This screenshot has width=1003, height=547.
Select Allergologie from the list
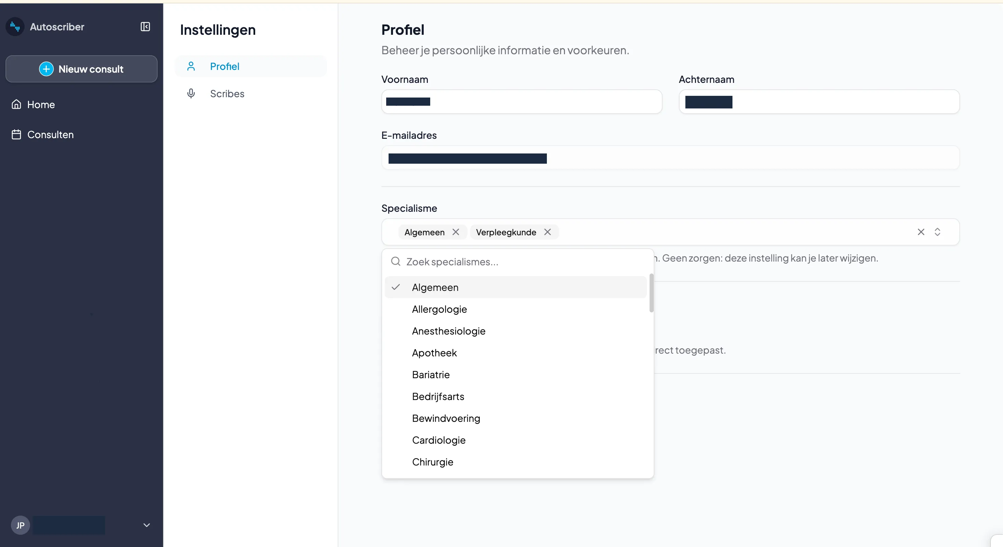515,309
